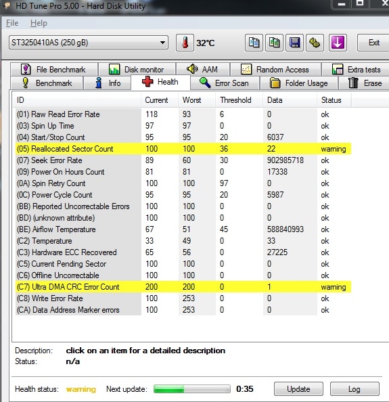Viewport: 389px width, 402px height.
Task: Click data value 27225 for Hardware ECC
Action: [x=277, y=252]
